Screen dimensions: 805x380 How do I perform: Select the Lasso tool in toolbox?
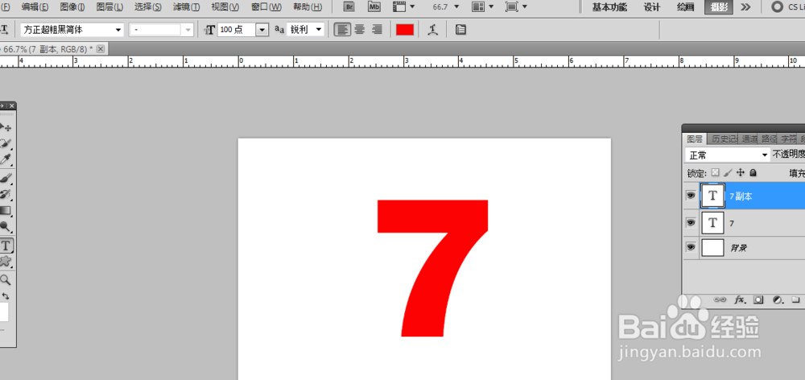(6, 143)
